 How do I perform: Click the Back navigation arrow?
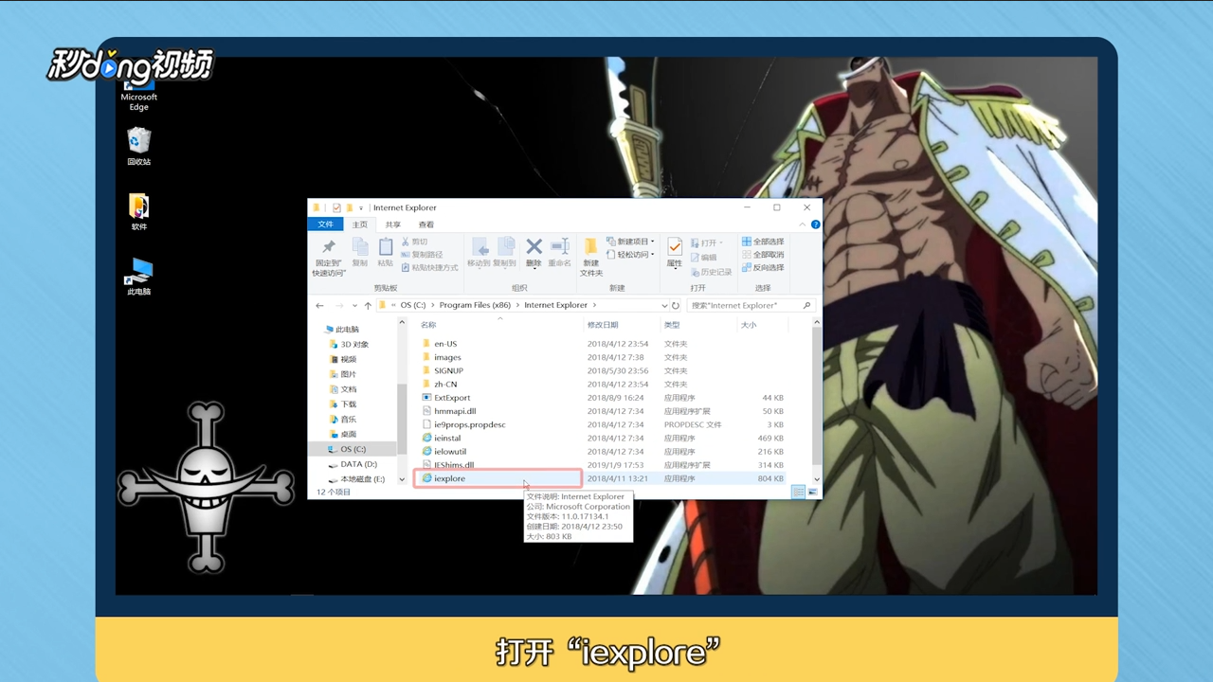pos(319,305)
